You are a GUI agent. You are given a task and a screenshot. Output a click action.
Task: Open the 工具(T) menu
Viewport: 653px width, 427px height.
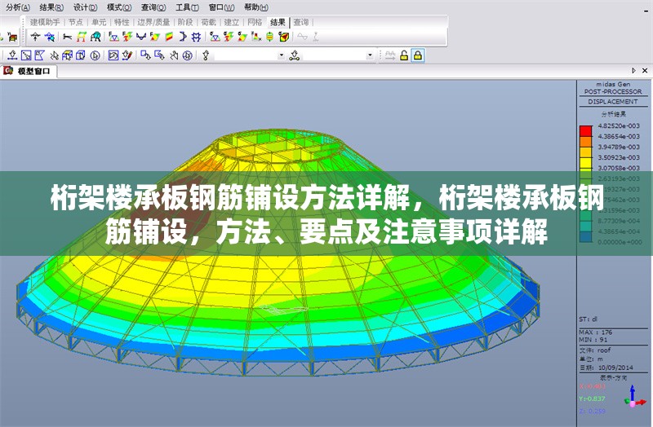(187, 7)
